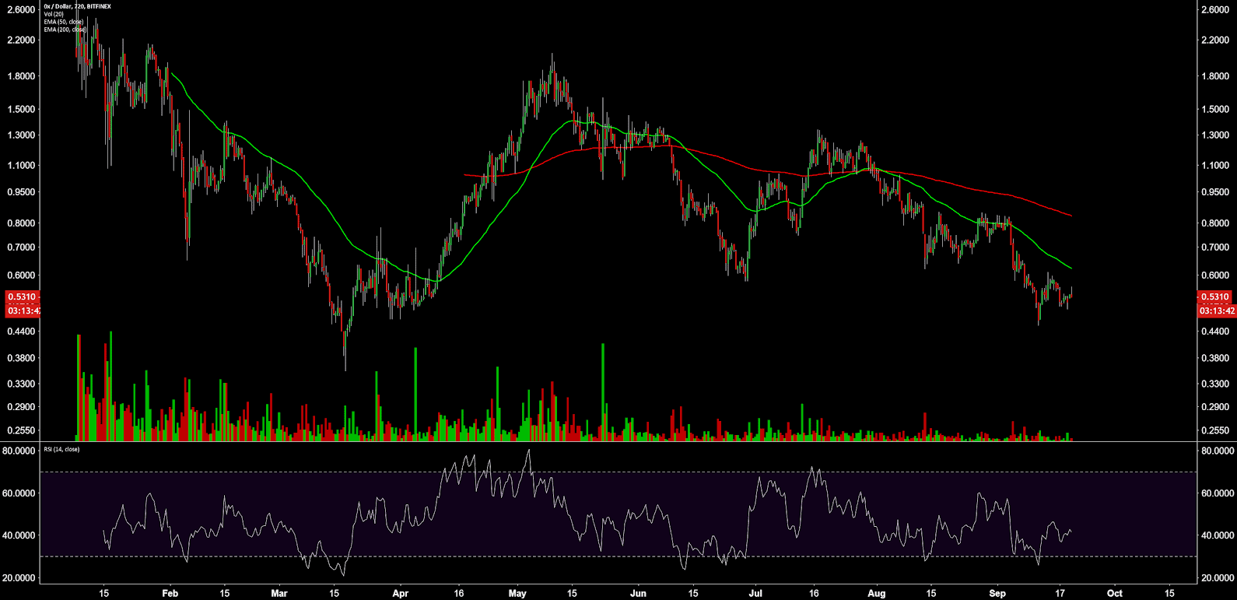Image resolution: width=1237 pixels, height=600 pixels.
Task: Click the 80.0000 label on right RSI axis
Action: pos(1218,451)
